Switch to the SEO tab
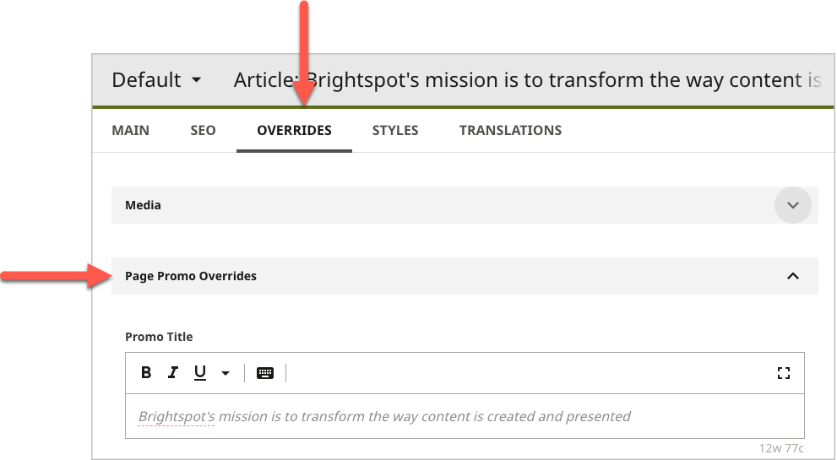The width and height of the screenshot is (837, 460). [203, 131]
